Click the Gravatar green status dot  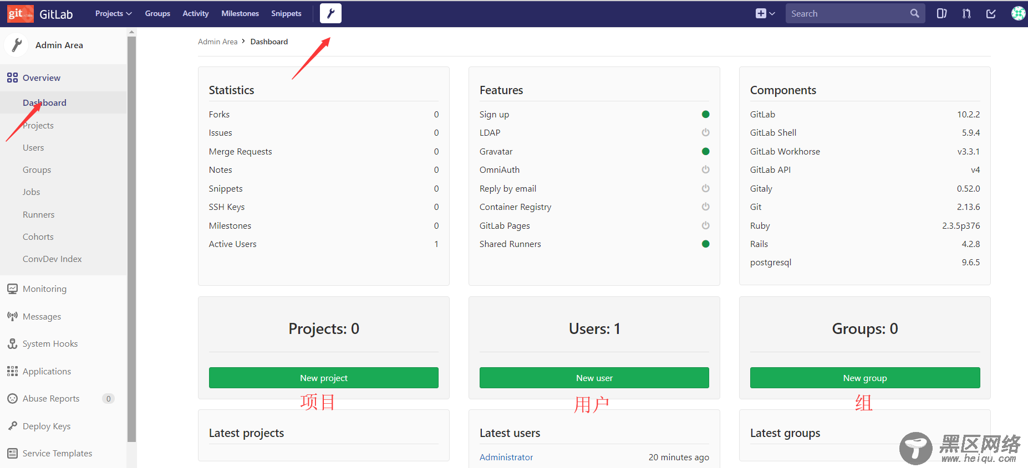click(705, 151)
